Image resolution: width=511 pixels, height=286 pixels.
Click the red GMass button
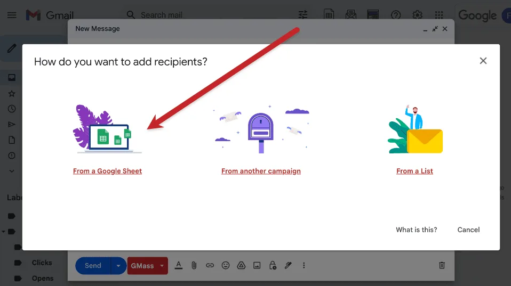coord(142,266)
